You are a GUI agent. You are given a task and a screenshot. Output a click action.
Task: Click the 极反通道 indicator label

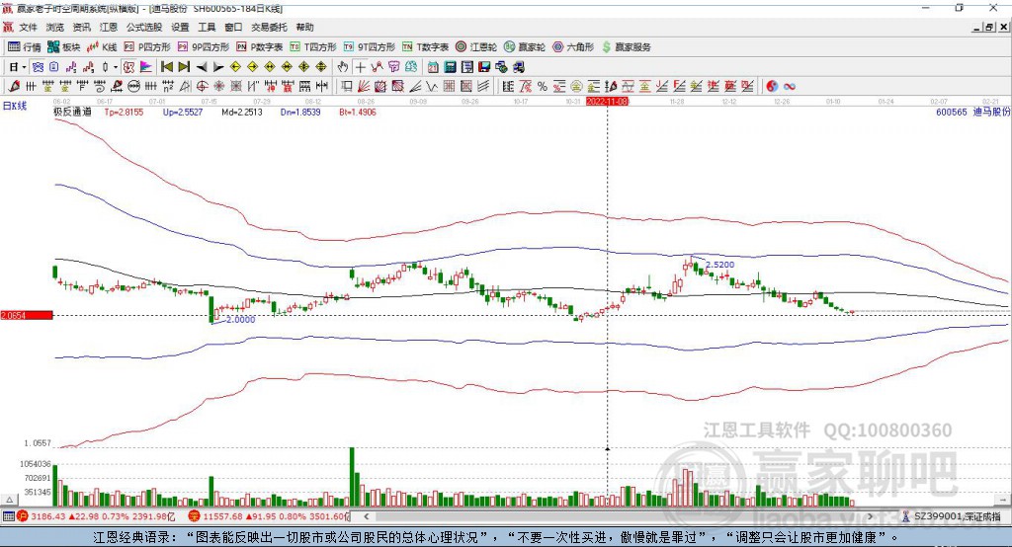coord(73,113)
